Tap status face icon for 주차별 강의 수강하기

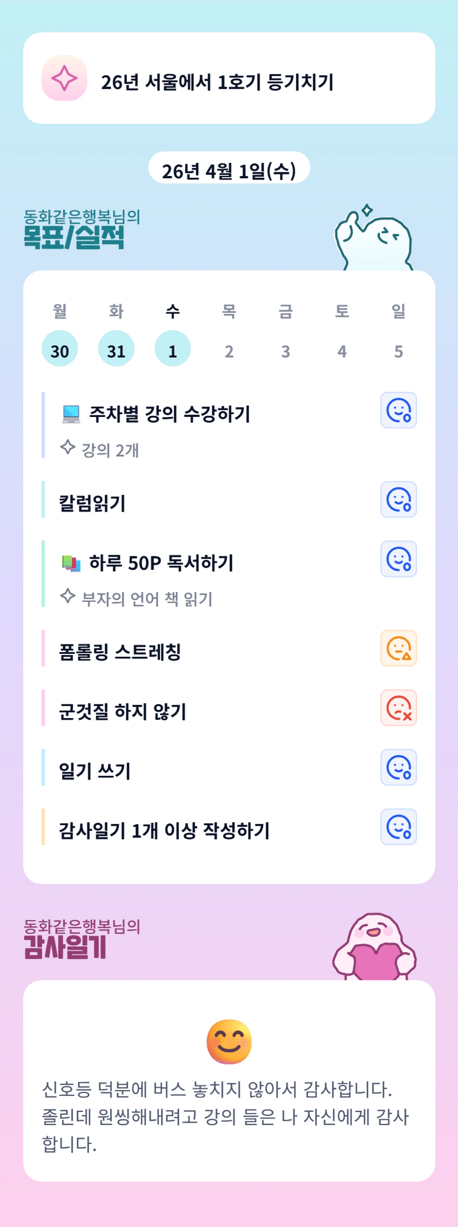[398, 410]
